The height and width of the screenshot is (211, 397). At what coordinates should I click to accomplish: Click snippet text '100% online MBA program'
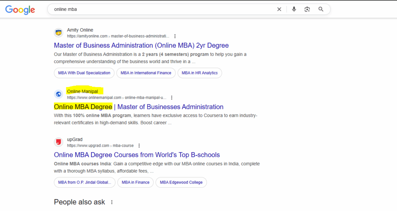(x=102, y=115)
